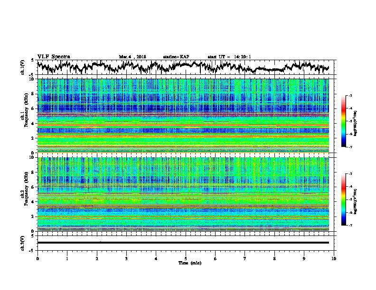
Task: Click the log(PSD) label beside ch.2 colorbar
Action: pos(356,201)
